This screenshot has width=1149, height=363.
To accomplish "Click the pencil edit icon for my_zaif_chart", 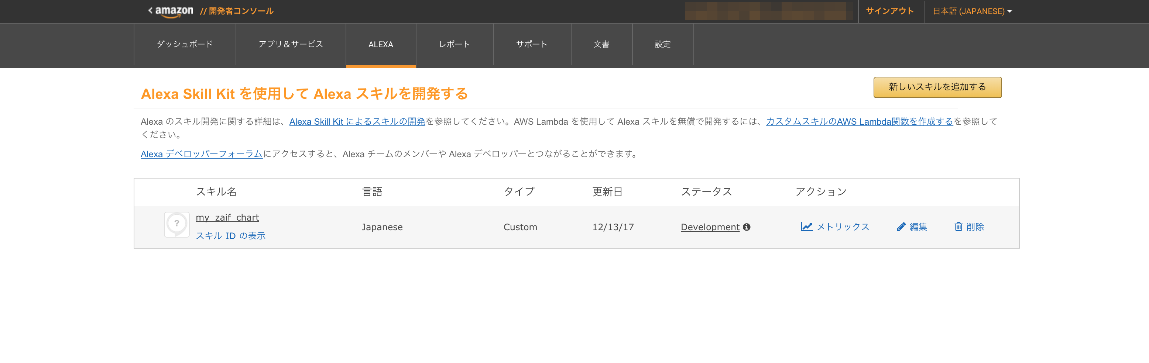I will pos(901,227).
